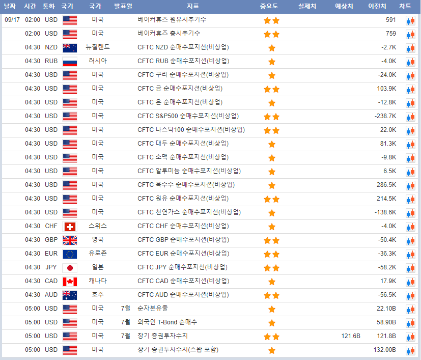Open chart icon for 외국인 T-Bond 순매수 row
Image resolution: width=421 pixels, height=360 pixels.
pyautogui.click(x=410, y=323)
